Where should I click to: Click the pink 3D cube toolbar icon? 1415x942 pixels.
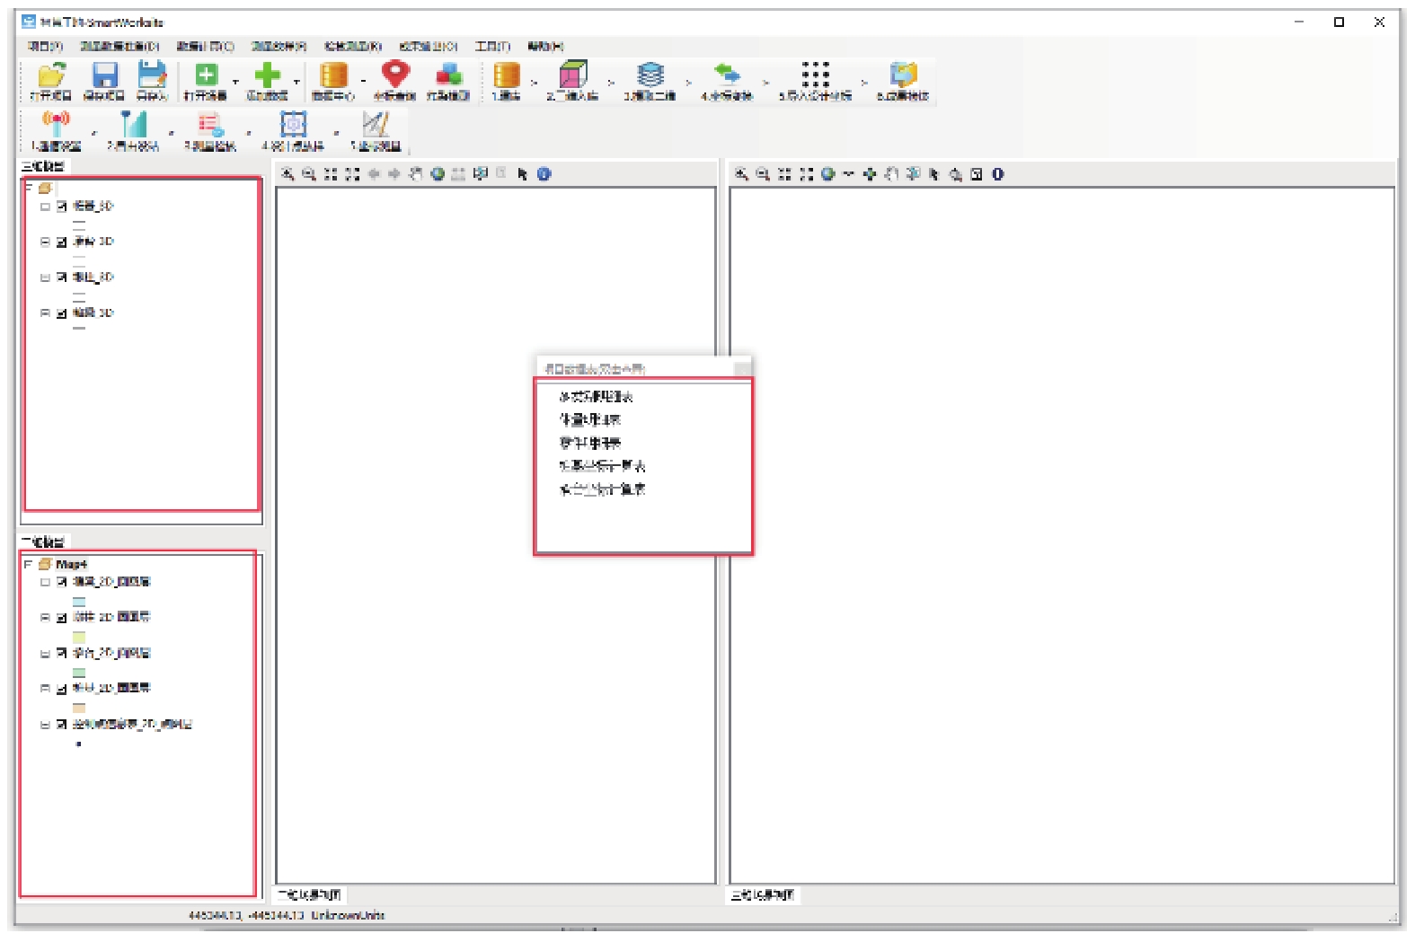(572, 74)
